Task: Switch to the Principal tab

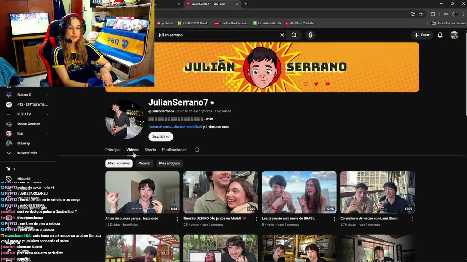Action: (x=113, y=150)
